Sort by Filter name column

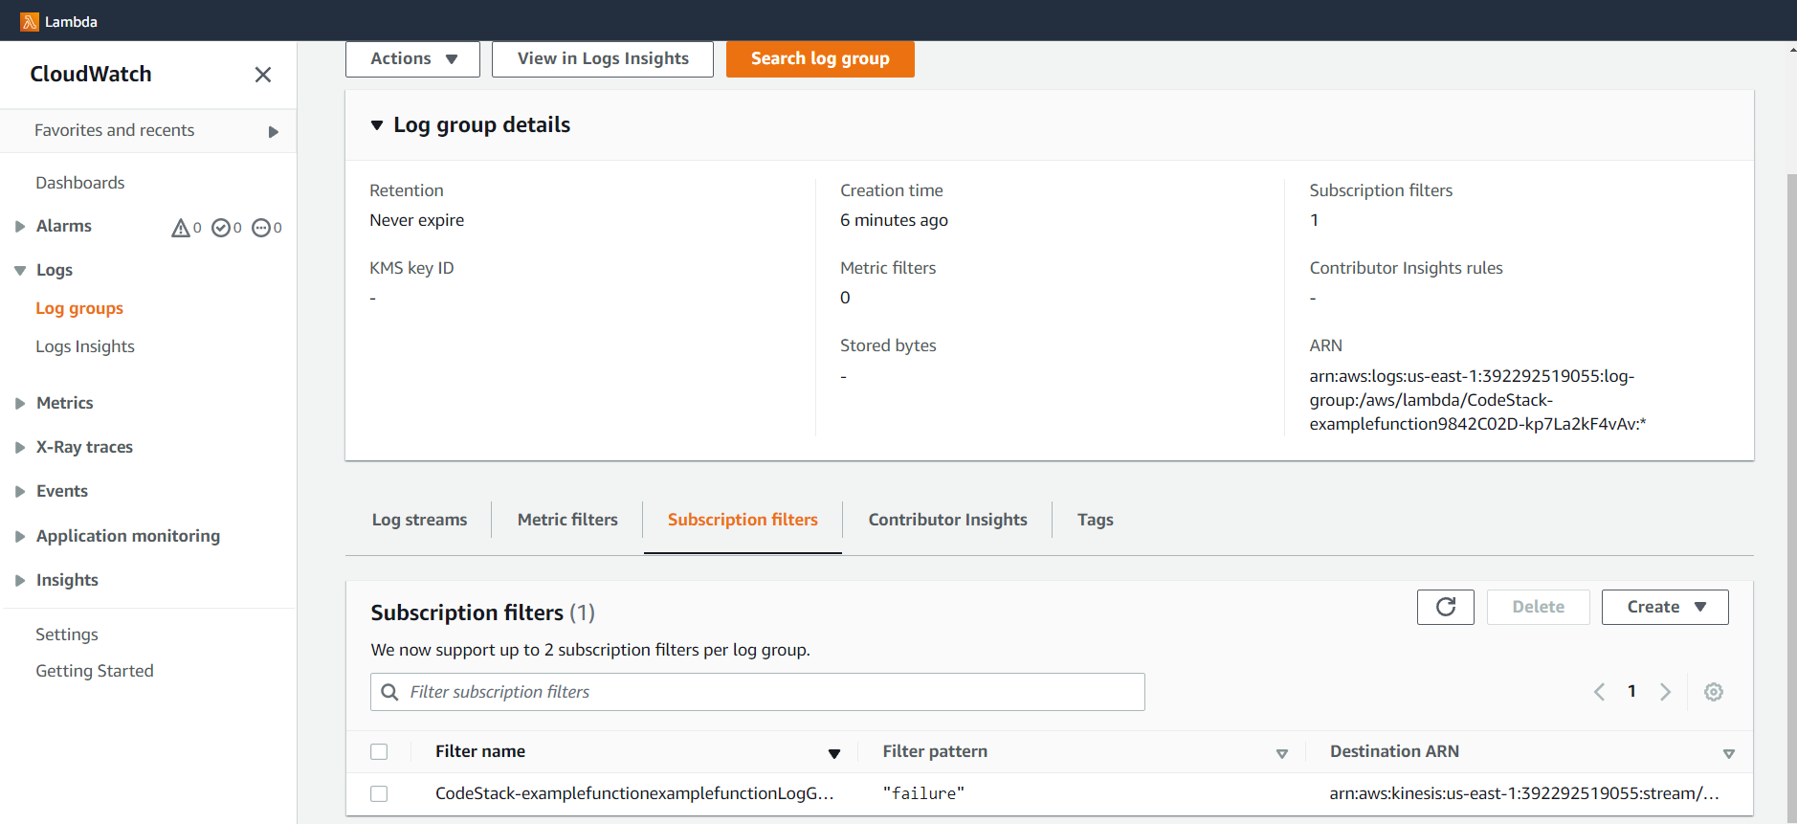click(834, 754)
